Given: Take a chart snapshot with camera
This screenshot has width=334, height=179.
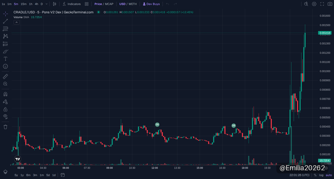Looking at the screenshot, I should click(330, 4).
